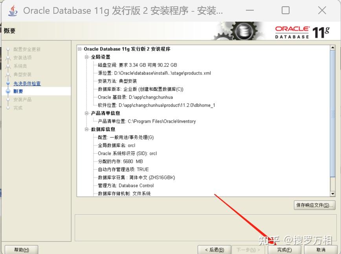Click the 帮助(H) button
341x254 pixels.
[22, 250]
